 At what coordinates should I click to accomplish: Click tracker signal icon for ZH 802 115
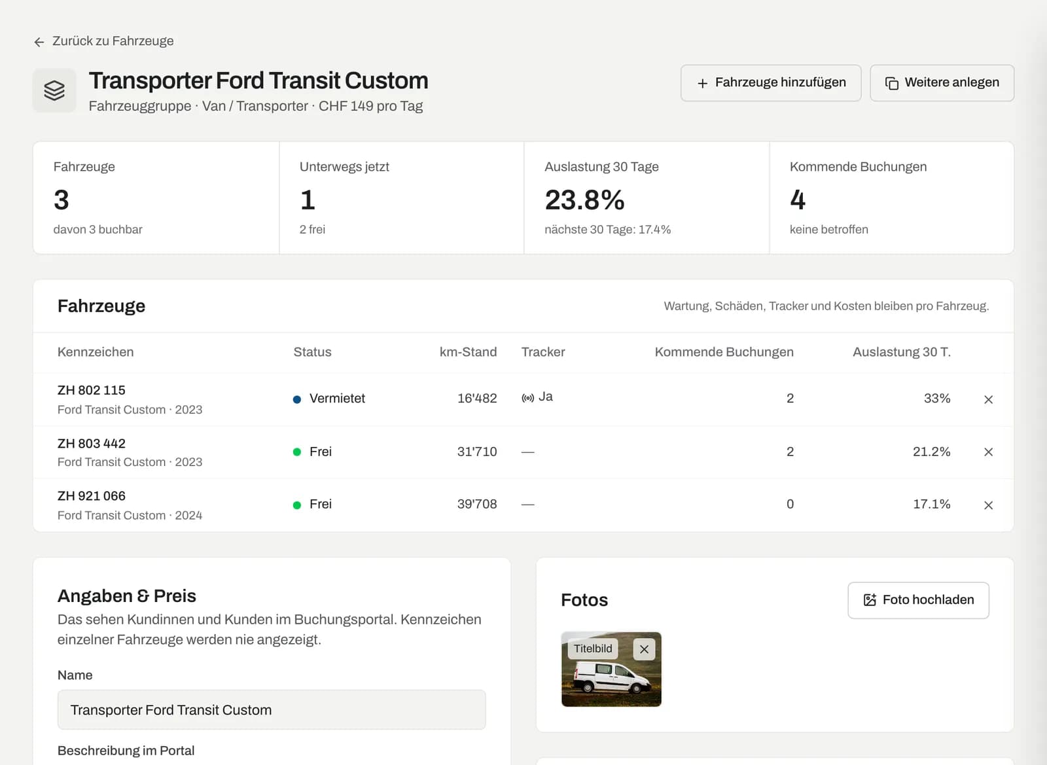(527, 398)
